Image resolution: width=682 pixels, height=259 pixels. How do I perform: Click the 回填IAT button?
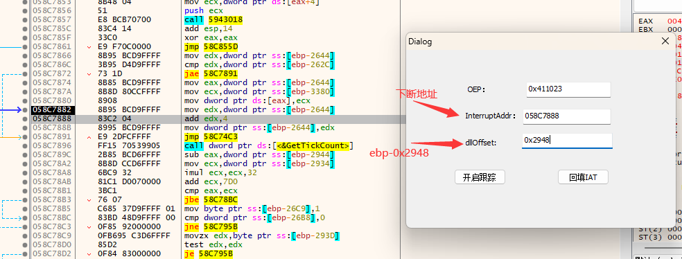pyautogui.click(x=584, y=177)
